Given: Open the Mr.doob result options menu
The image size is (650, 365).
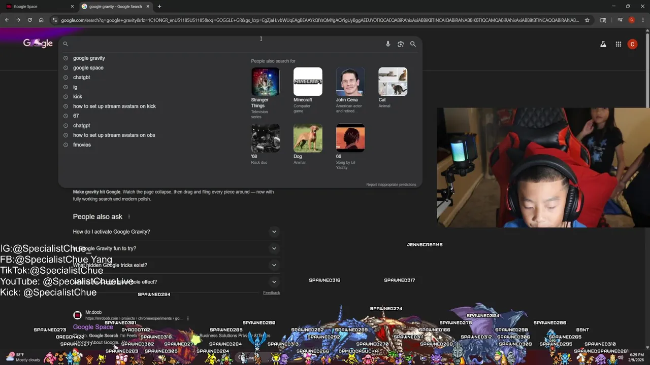Looking at the screenshot, I should pos(188,318).
